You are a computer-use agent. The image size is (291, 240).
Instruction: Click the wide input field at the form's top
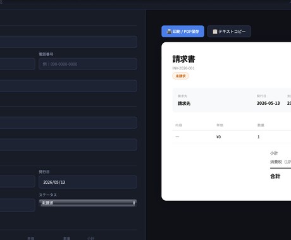[x=68, y=42]
